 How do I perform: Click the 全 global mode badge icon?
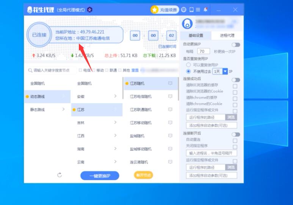coord(90,9)
